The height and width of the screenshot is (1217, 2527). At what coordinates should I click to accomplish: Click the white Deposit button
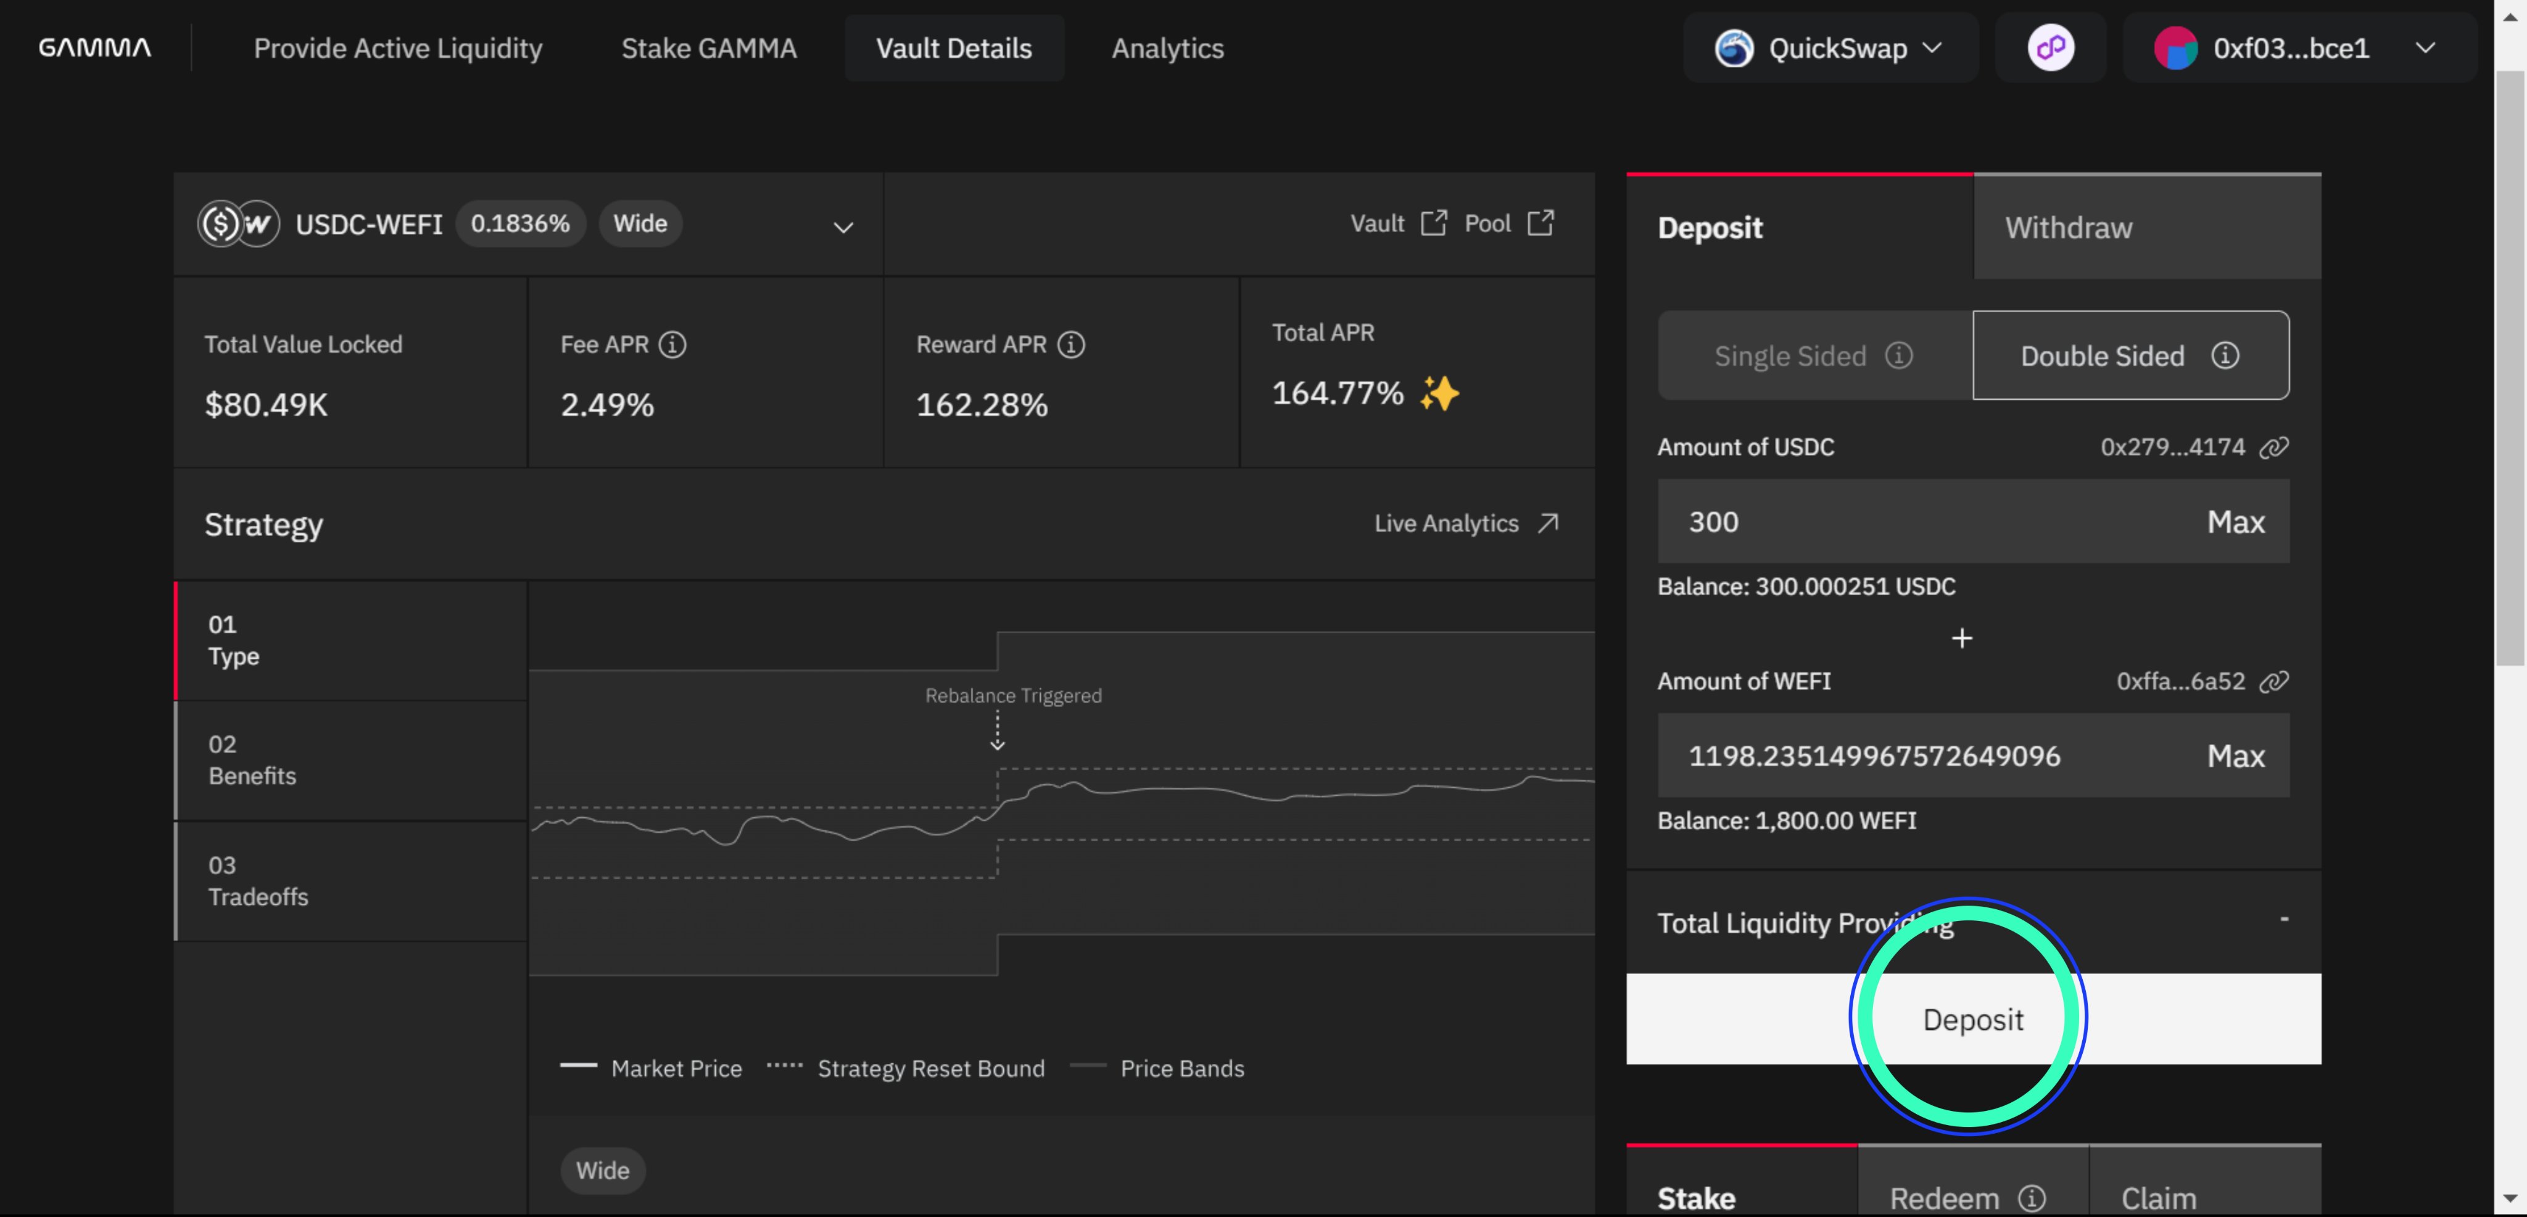pos(1973,1019)
